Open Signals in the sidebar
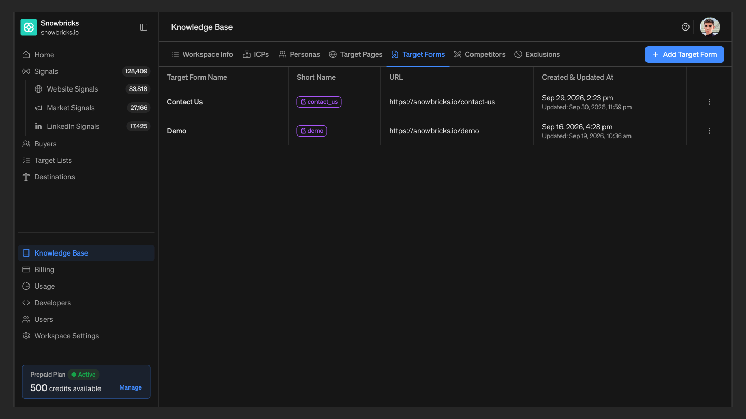Viewport: 746px width, 419px height. point(86,71)
